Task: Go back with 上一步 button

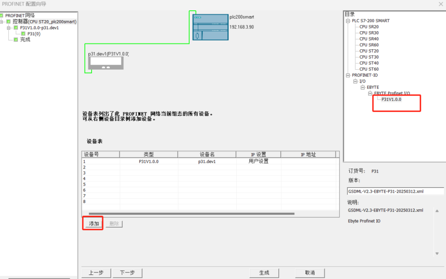Action: click(x=96, y=273)
